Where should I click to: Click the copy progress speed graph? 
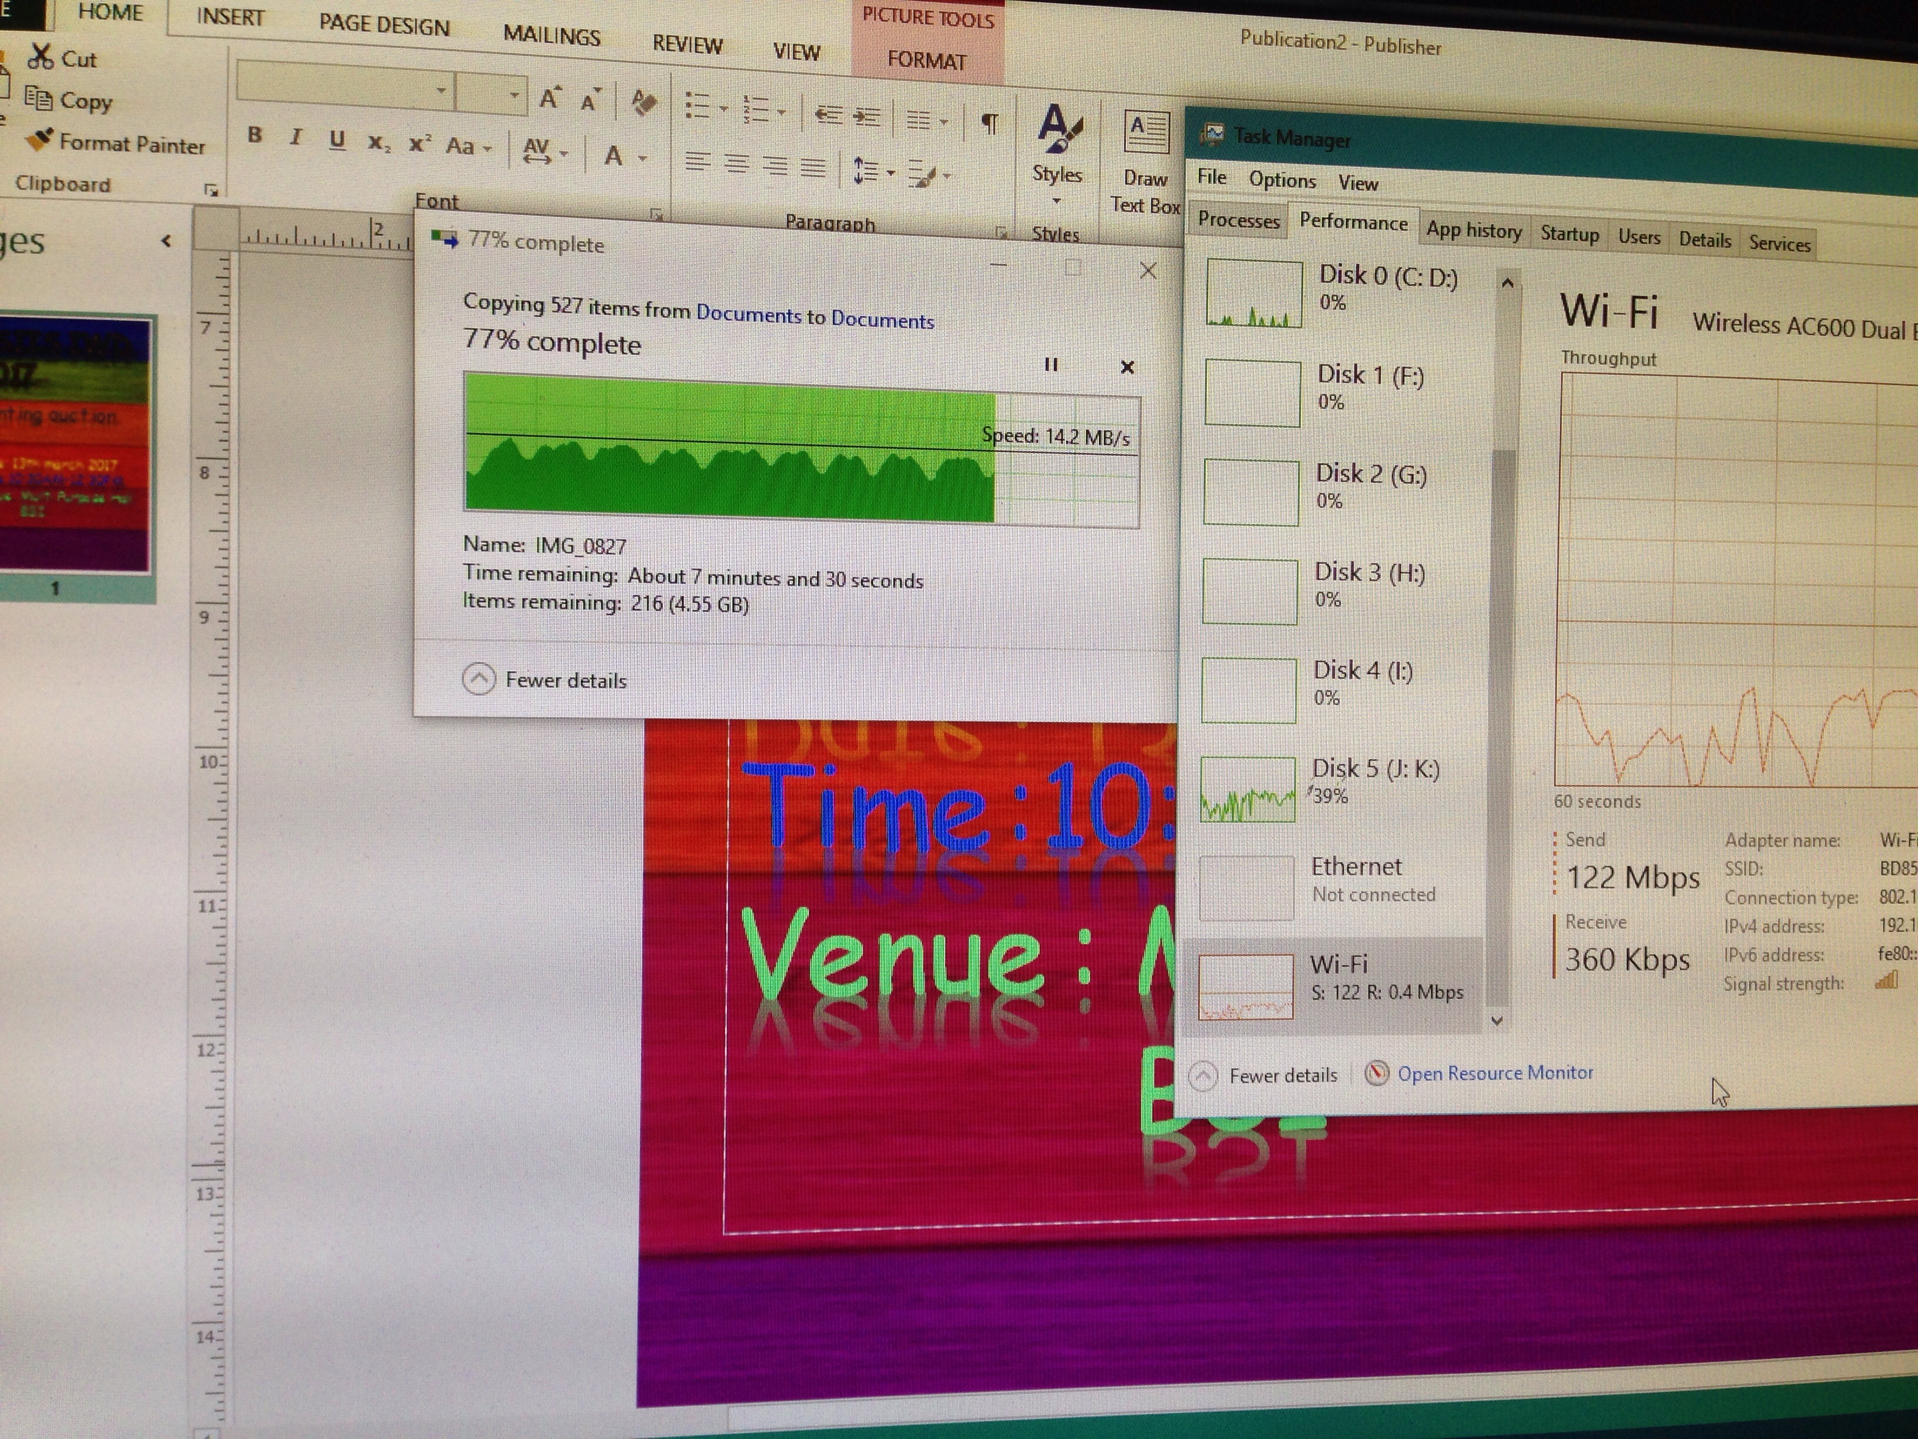[x=802, y=450]
